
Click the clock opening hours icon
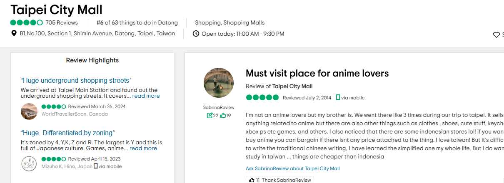coord(196,34)
